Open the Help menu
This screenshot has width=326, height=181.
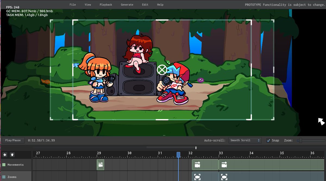(160, 5)
